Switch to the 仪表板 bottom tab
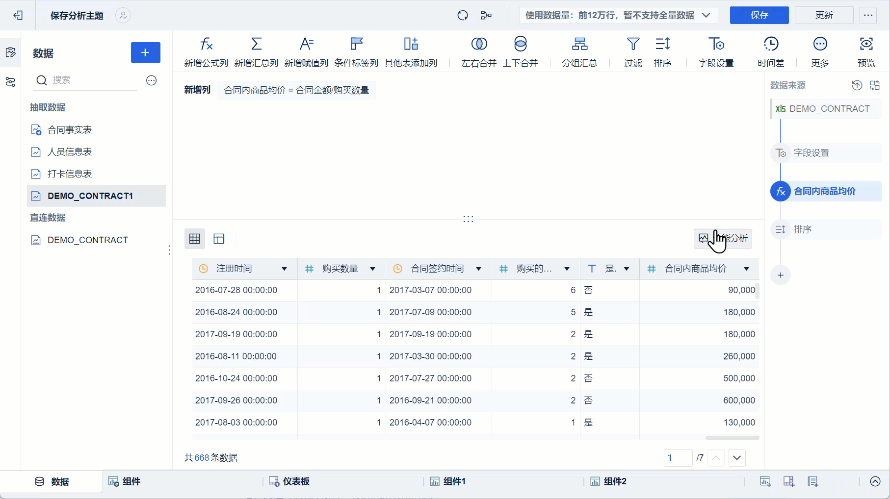 pyautogui.click(x=289, y=481)
